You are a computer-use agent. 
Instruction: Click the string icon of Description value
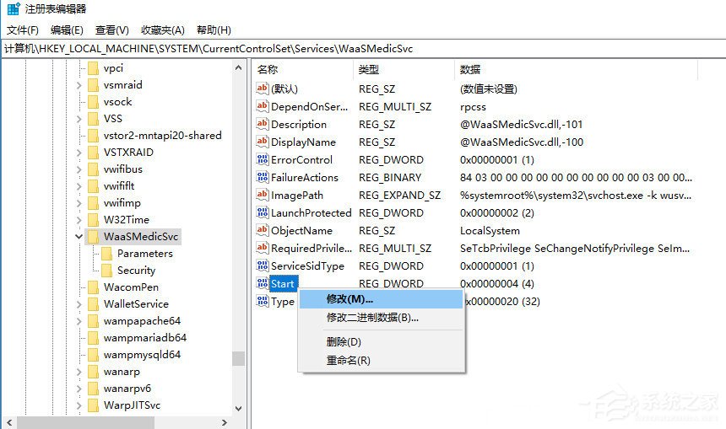pyautogui.click(x=262, y=124)
